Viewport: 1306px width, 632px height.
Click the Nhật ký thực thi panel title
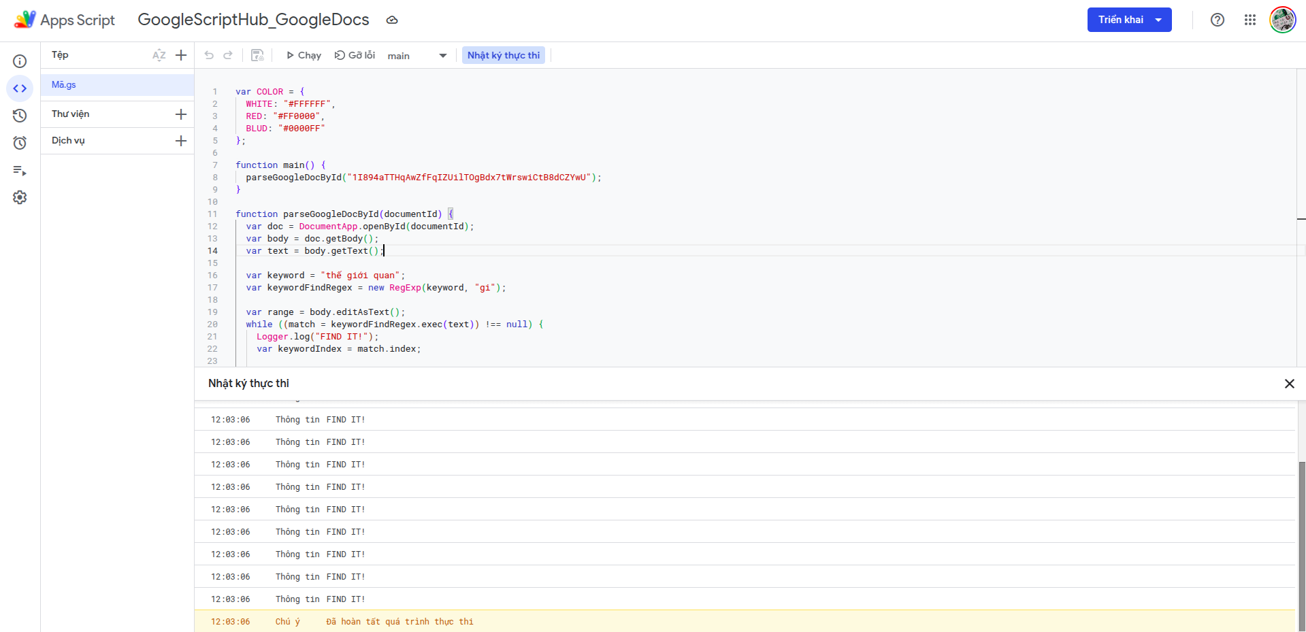[x=248, y=384]
